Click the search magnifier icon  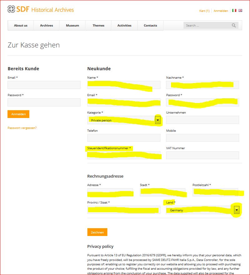pos(234,26)
